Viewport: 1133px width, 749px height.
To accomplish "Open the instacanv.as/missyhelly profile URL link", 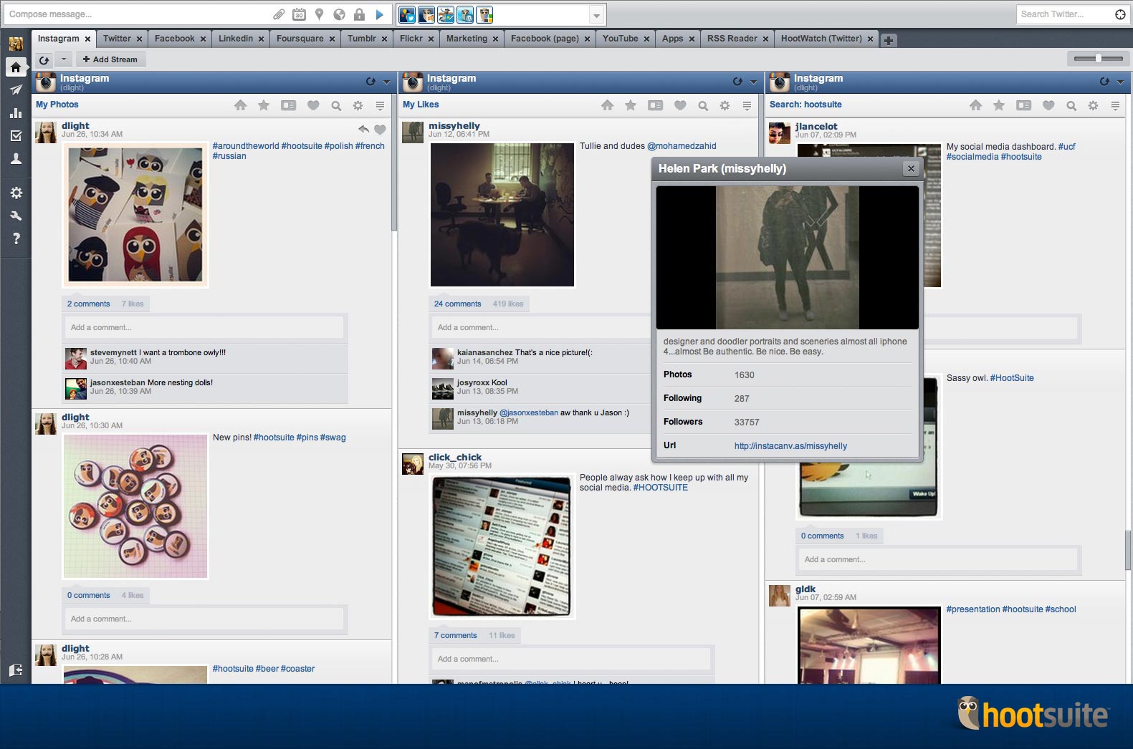I will pyautogui.click(x=790, y=445).
